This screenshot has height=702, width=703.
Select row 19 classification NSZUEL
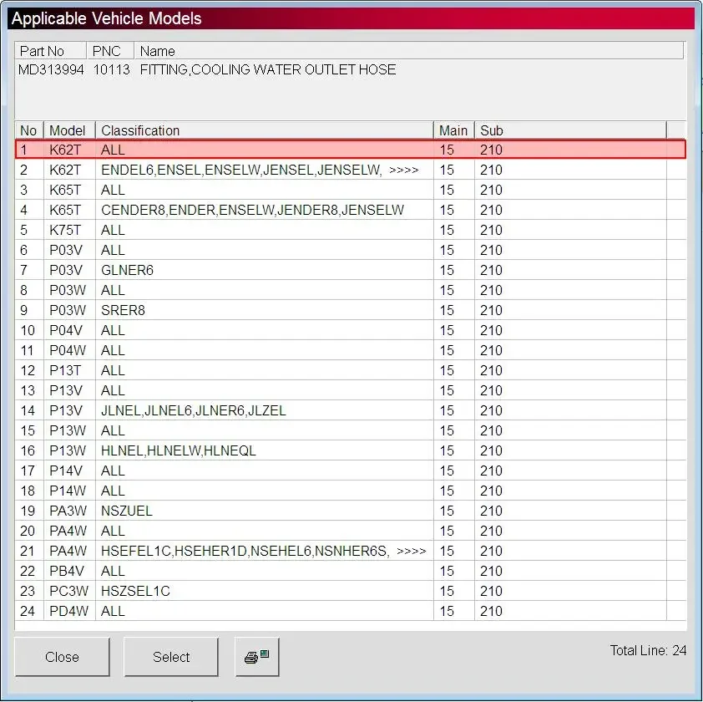click(x=127, y=511)
